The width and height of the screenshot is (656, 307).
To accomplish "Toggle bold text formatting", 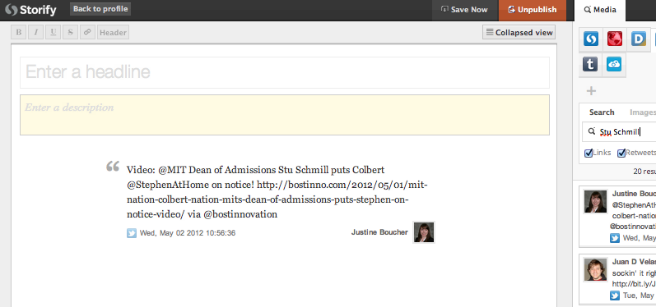I will [19, 33].
